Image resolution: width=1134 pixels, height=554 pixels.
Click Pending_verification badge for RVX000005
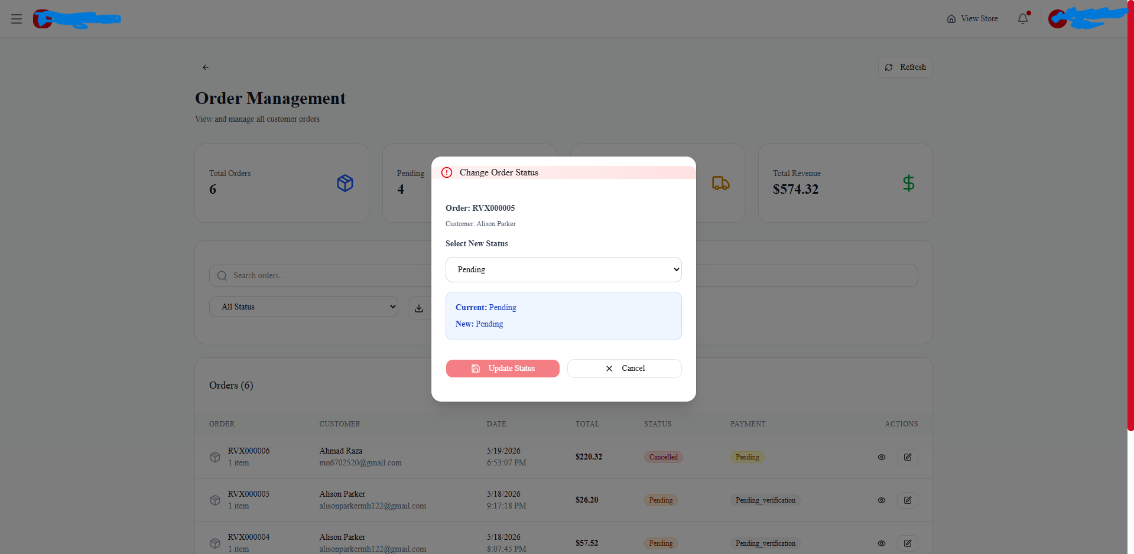pos(765,500)
